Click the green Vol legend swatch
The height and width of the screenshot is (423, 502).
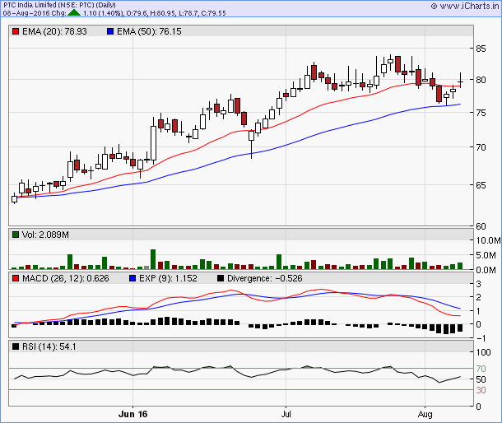click(16, 235)
